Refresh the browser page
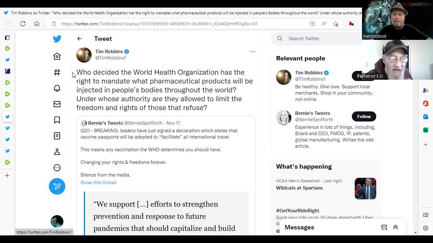433x243 pixels. [x=23, y=24]
